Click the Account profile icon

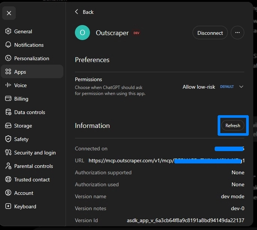tap(8, 193)
